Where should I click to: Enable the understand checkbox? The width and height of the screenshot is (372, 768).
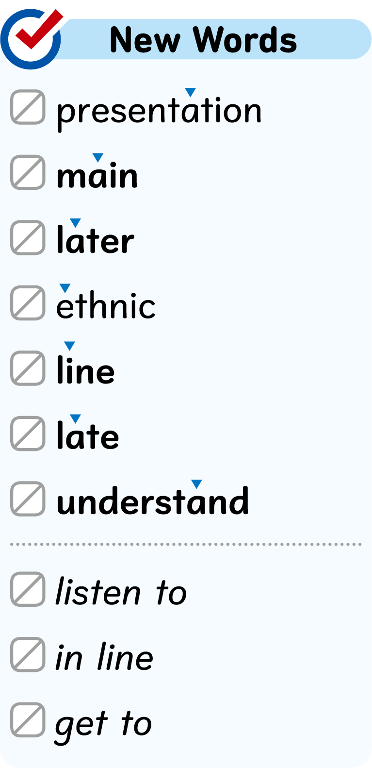click(28, 499)
